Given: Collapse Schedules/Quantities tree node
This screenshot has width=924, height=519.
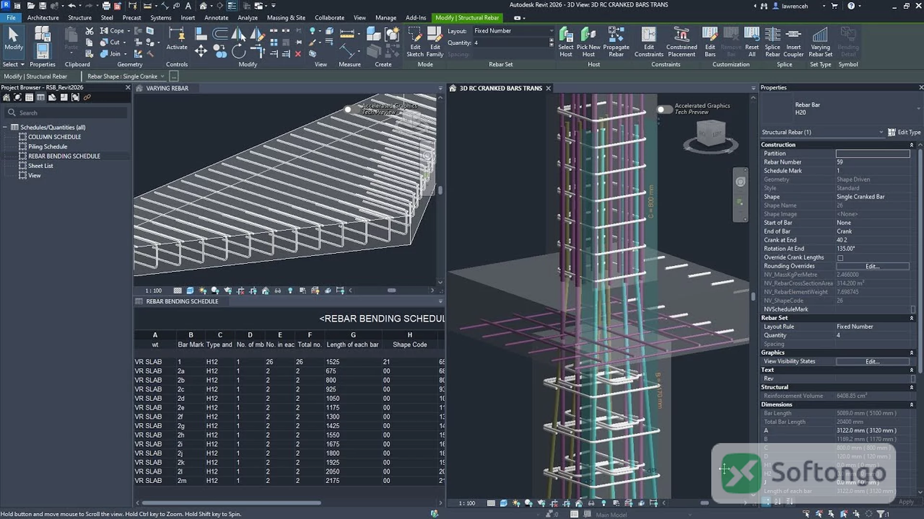Looking at the screenshot, I should 5,127.
